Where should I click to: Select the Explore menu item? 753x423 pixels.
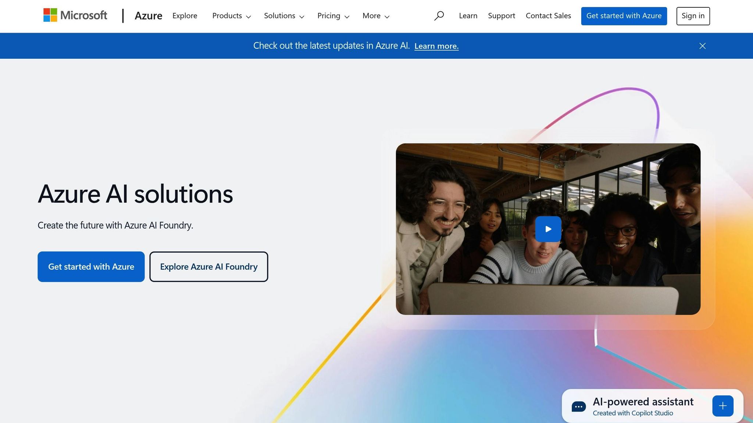coord(185,16)
